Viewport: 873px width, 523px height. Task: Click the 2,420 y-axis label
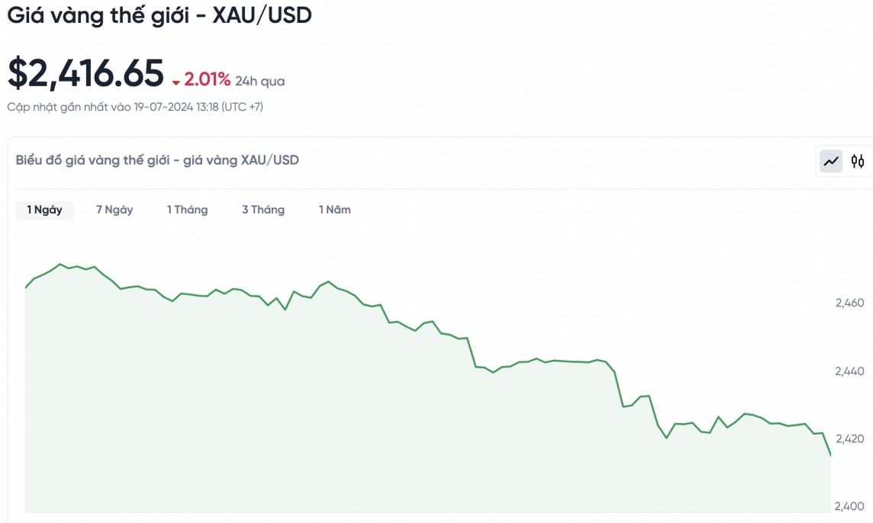849,438
